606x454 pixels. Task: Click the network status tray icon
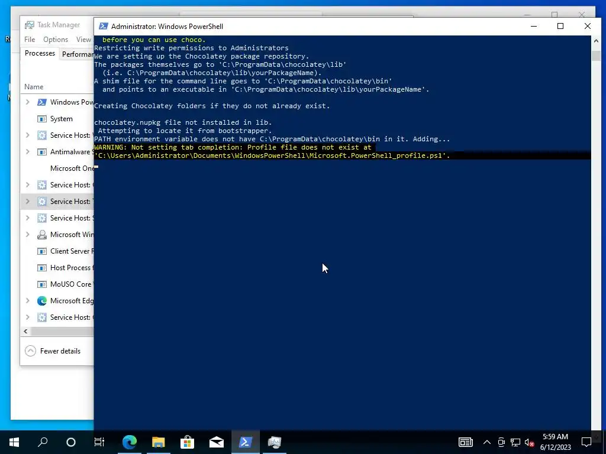click(515, 442)
